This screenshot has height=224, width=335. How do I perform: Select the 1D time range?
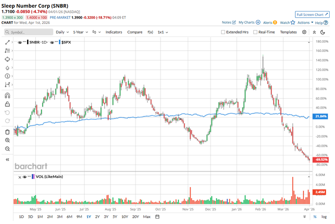[x=21, y=217]
